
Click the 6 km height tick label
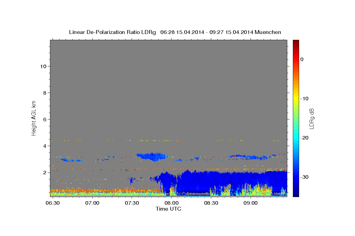[x=44, y=119]
